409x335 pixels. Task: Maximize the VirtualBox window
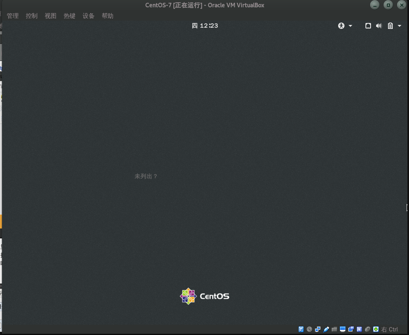(x=388, y=5)
